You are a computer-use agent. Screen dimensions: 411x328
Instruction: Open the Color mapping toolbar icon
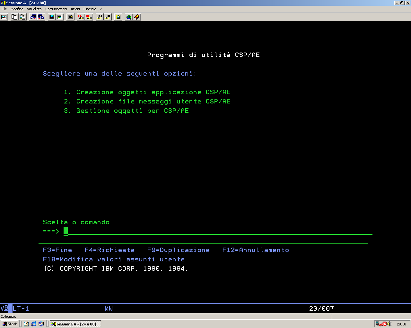[60, 17]
